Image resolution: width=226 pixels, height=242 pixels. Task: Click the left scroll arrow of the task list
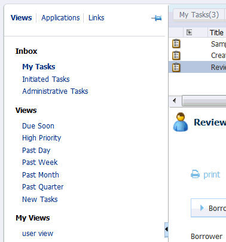175,101
